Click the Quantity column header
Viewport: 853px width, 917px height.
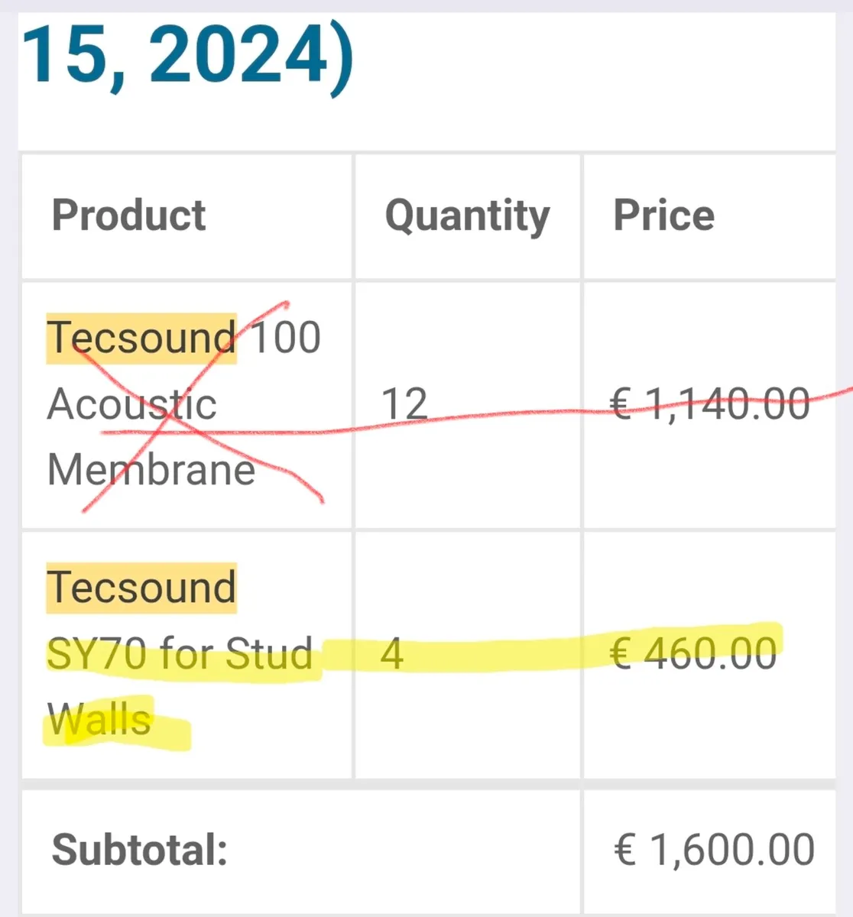467,215
